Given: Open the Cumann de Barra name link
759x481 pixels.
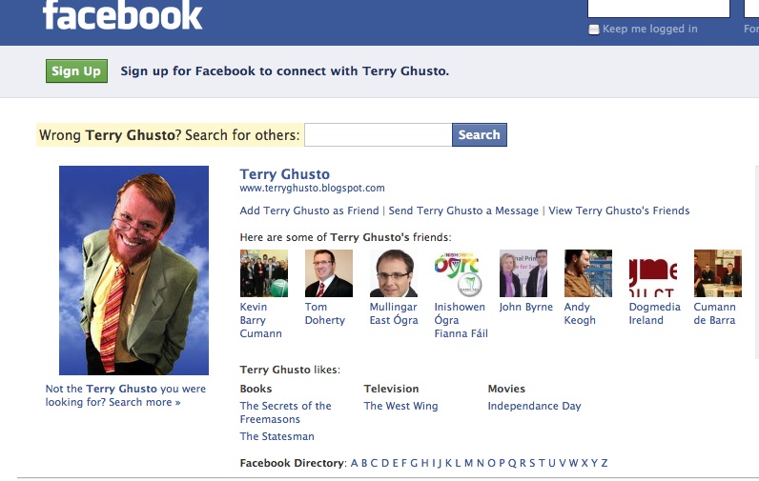Looking at the screenshot, I should coord(714,313).
